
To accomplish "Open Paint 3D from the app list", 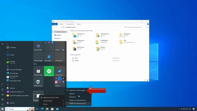I will click(11, 103).
